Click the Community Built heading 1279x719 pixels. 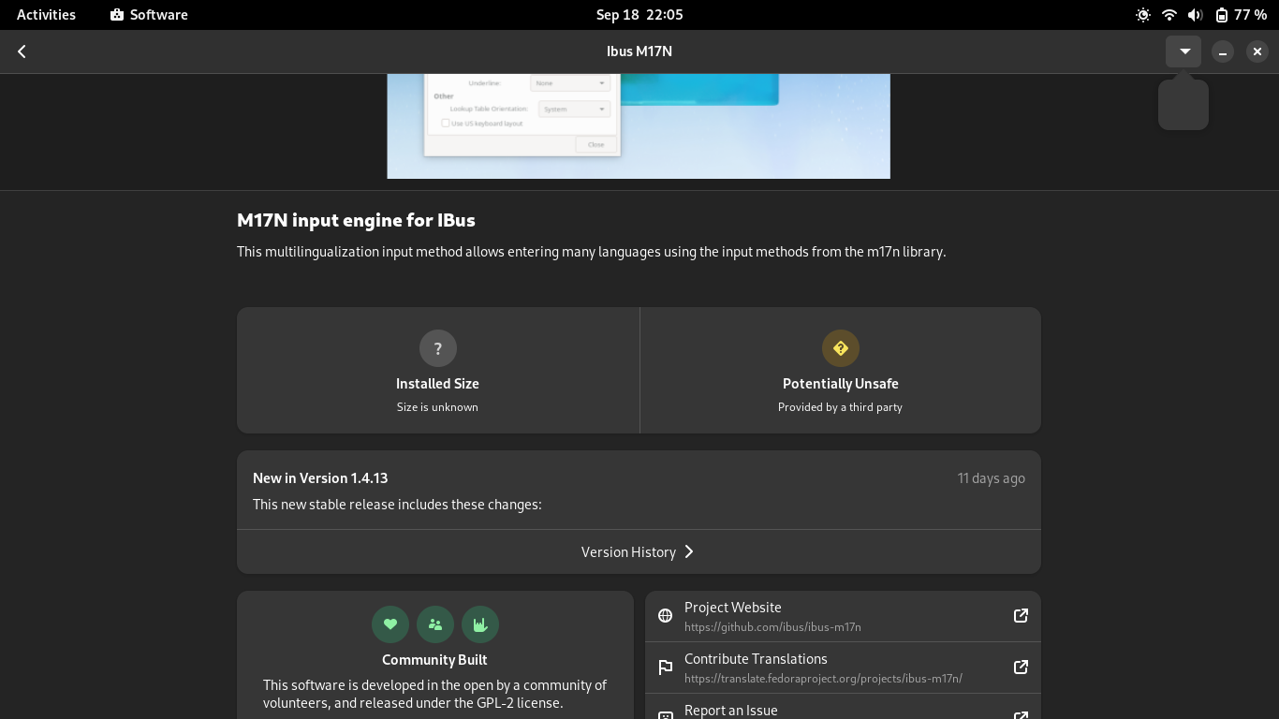click(x=434, y=660)
